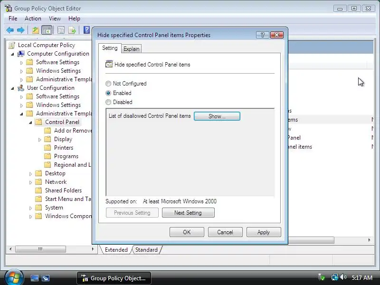
Task: Click the dialog's question mark help button
Action: 263,35
